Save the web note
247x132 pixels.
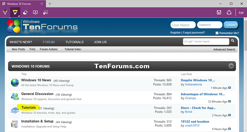219,12
